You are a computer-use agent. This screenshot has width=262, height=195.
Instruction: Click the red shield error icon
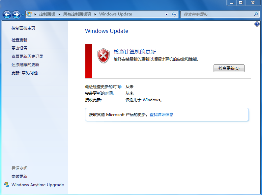point(103,56)
